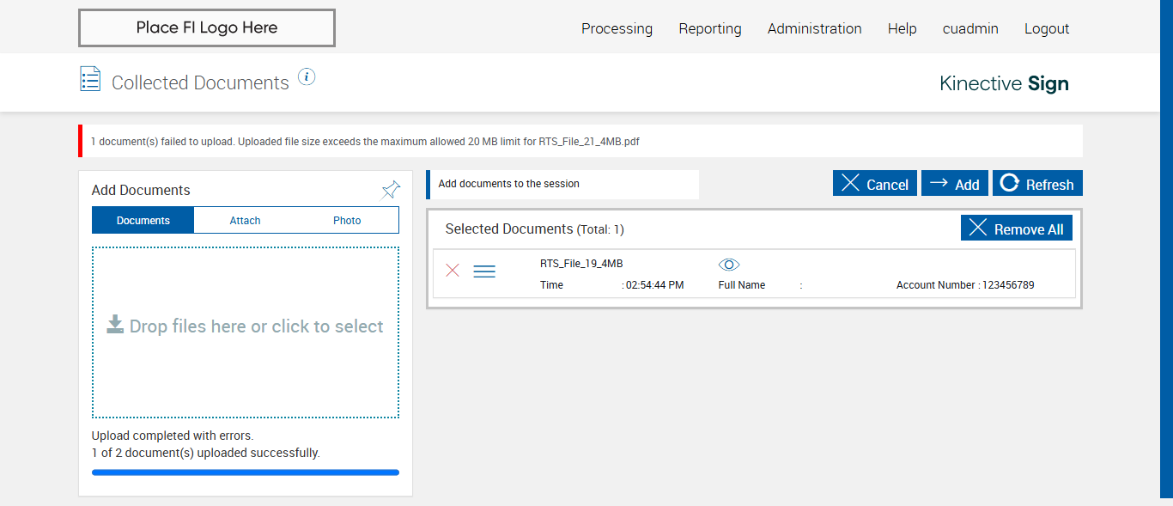The height and width of the screenshot is (506, 1173).
Task: Expand the Administration menu
Action: point(814,28)
